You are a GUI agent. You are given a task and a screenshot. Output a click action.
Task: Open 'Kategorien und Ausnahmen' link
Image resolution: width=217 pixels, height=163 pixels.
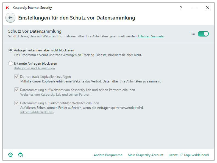pos(34,68)
